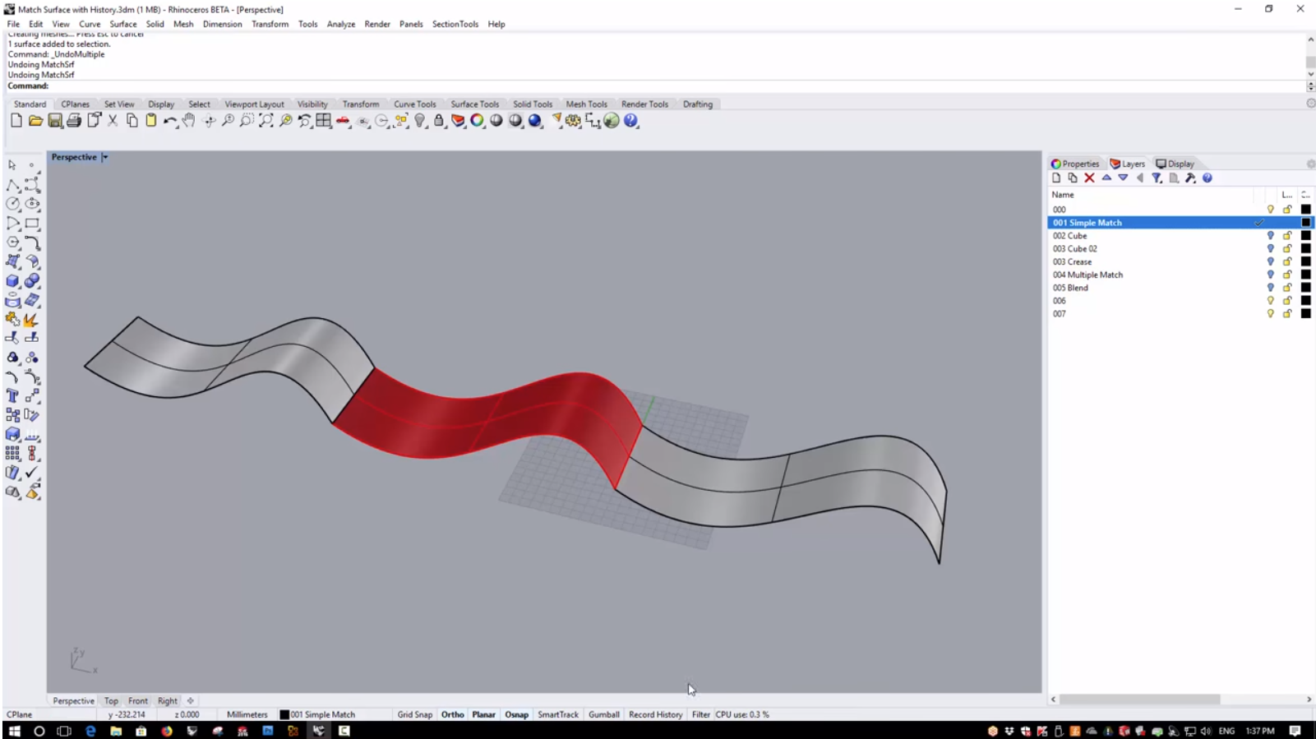The image size is (1316, 739).
Task: Open the SectionTools menu
Action: tap(455, 24)
